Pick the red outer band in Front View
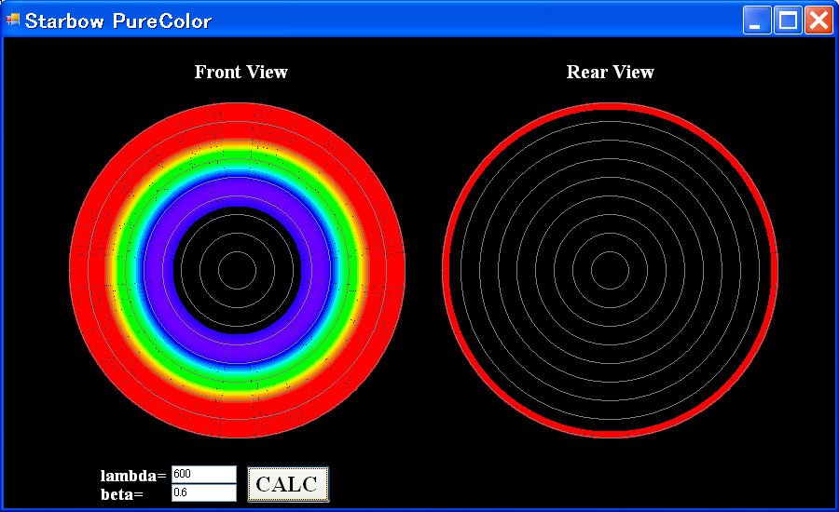 237,121
